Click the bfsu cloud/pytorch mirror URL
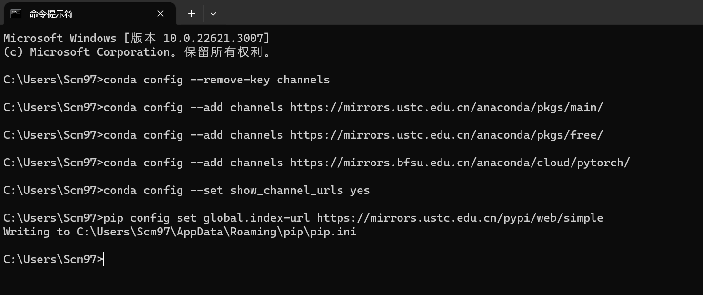Viewport: 703px width, 295px height. pyautogui.click(x=460, y=163)
